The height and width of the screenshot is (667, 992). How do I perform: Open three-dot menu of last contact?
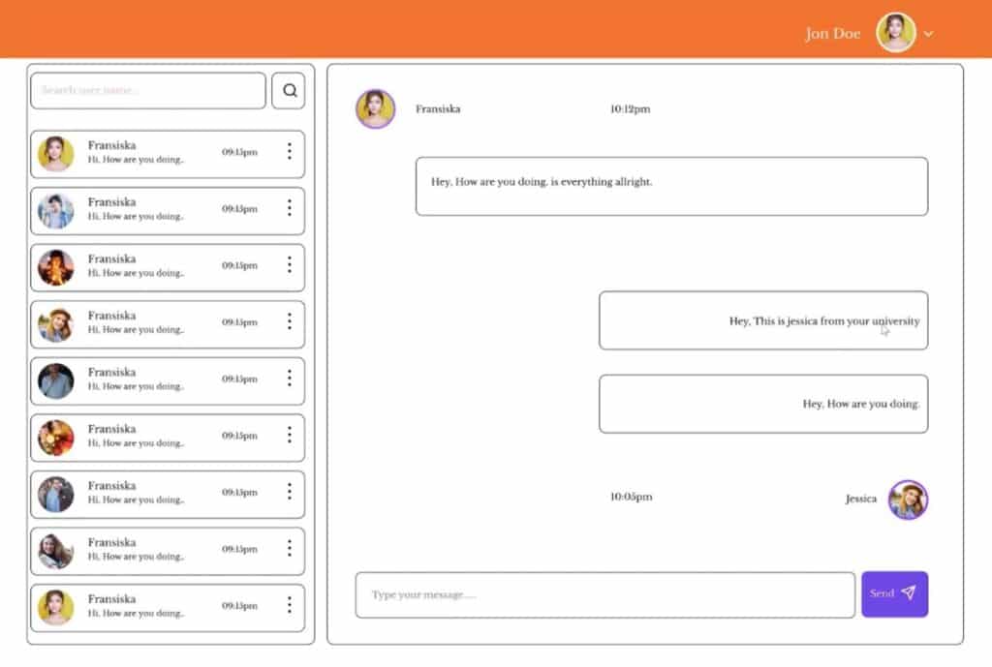tap(289, 605)
